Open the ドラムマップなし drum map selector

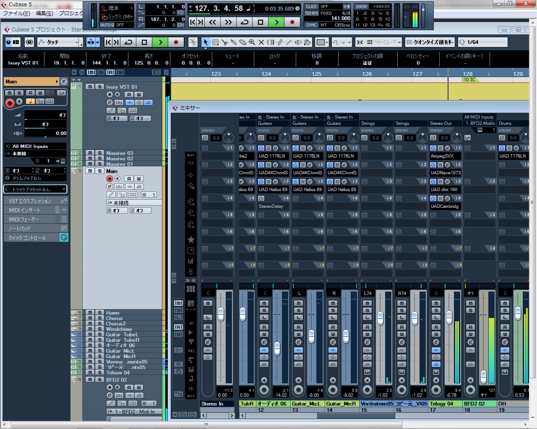tap(35, 178)
